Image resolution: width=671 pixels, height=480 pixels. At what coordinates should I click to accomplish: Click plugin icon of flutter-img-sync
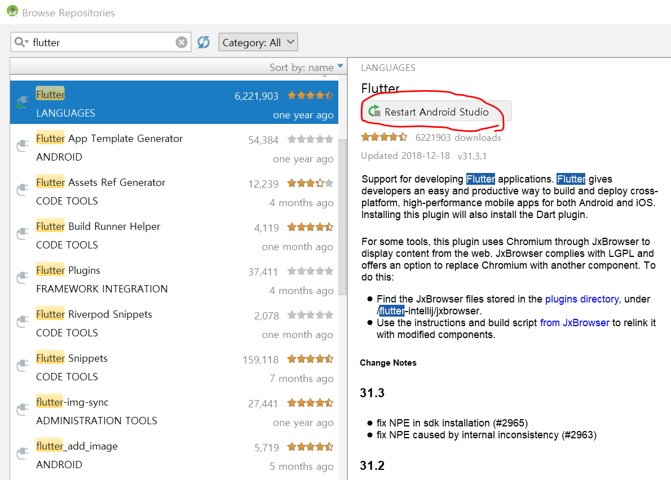22,410
